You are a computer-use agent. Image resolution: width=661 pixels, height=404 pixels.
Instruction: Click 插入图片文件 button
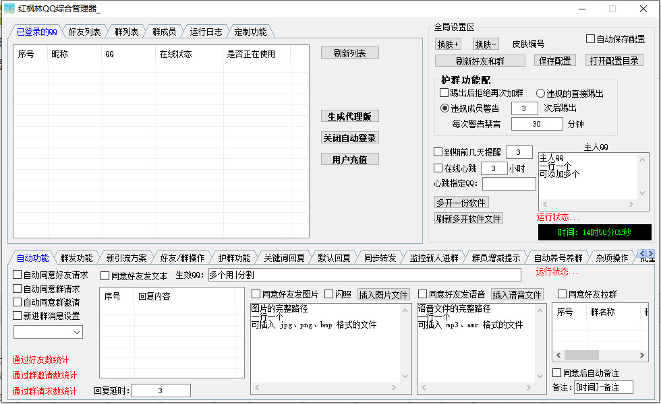point(383,295)
